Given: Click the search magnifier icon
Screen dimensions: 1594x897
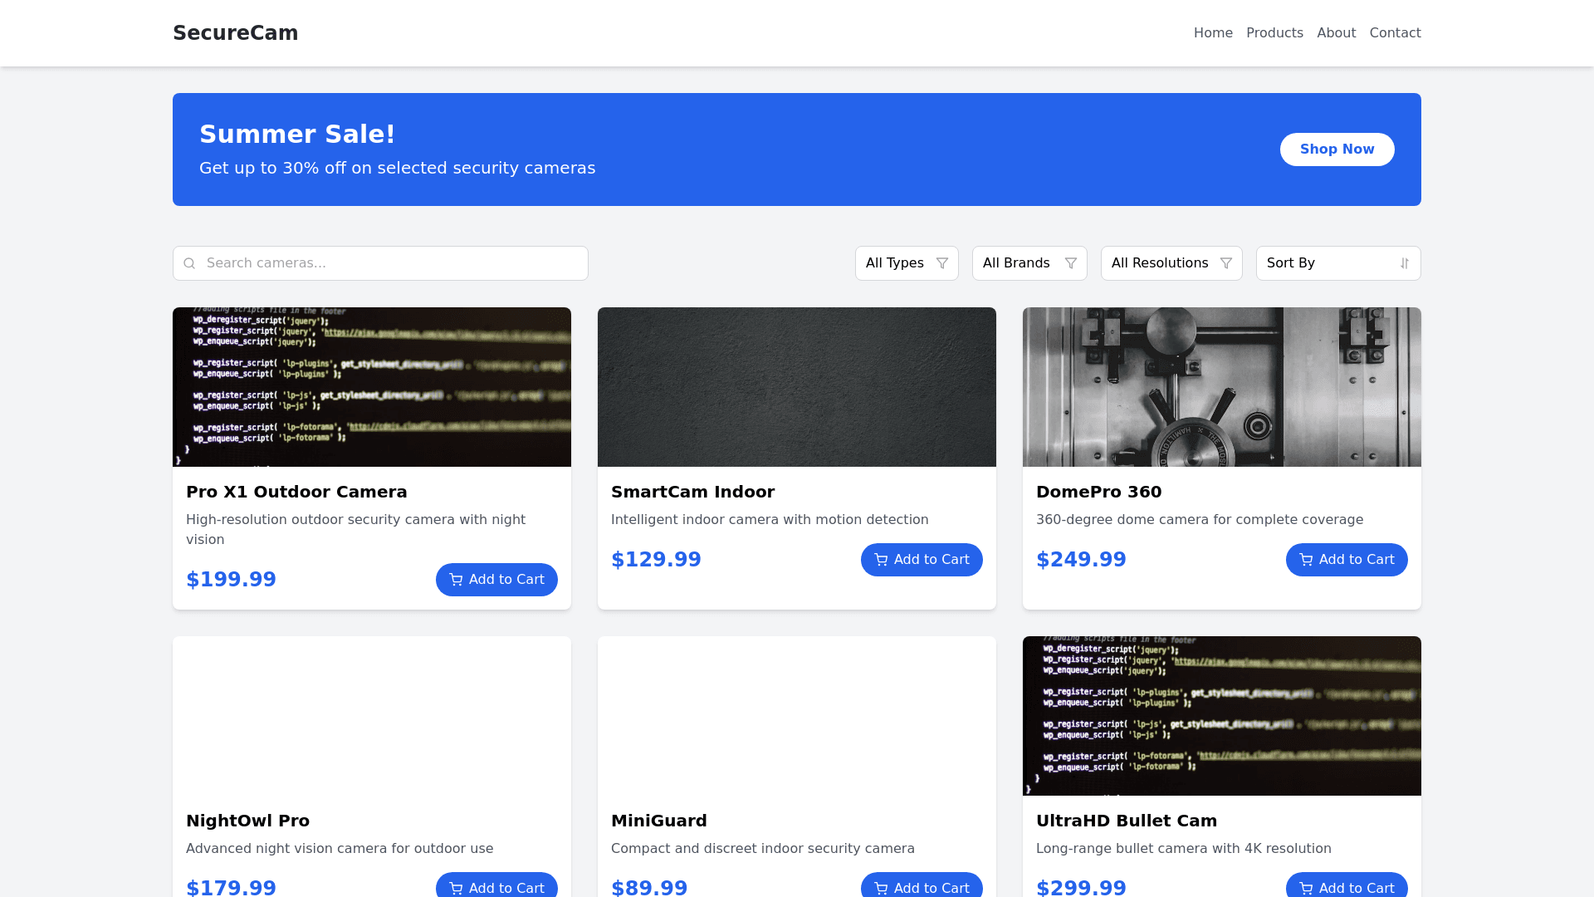Looking at the screenshot, I should pyautogui.click(x=189, y=263).
